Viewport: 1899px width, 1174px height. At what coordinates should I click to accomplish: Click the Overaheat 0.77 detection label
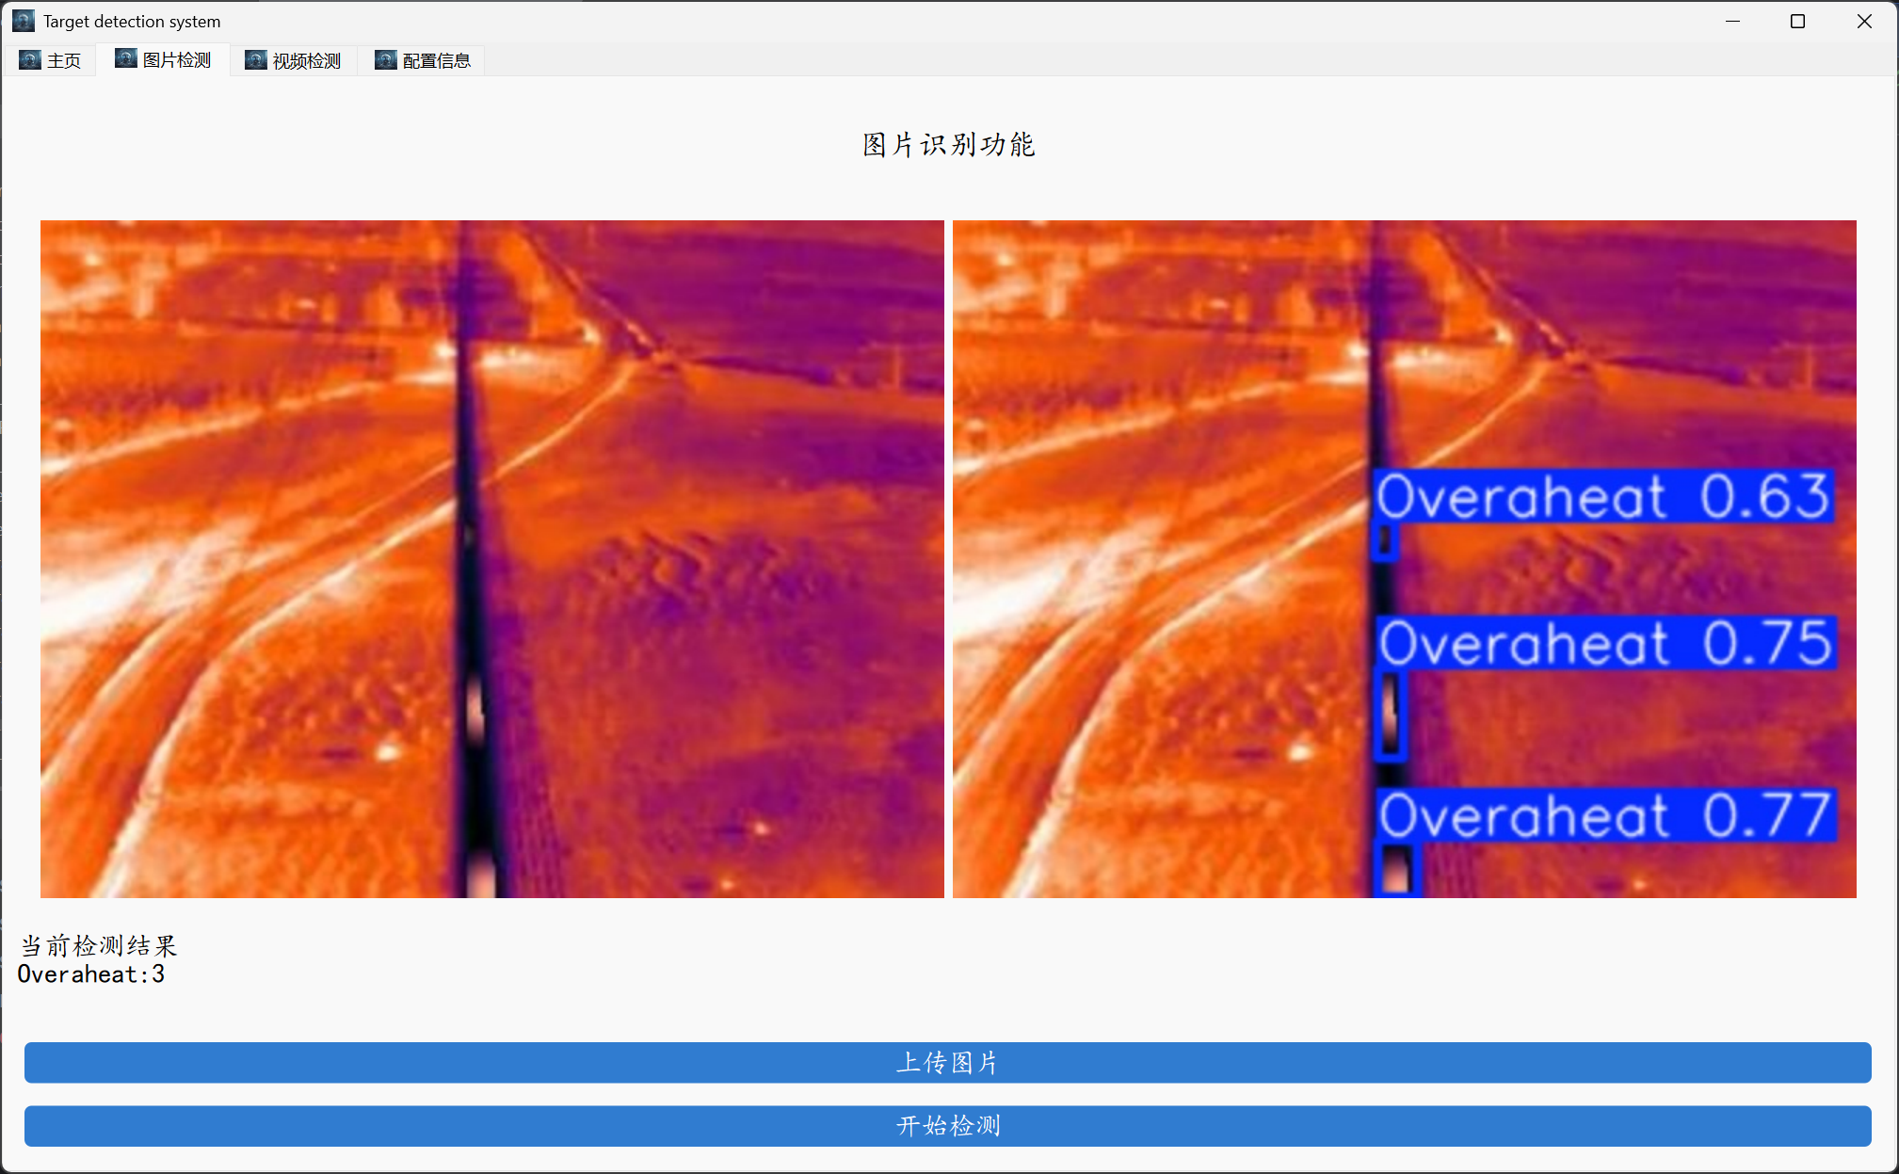pyautogui.click(x=1606, y=815)
